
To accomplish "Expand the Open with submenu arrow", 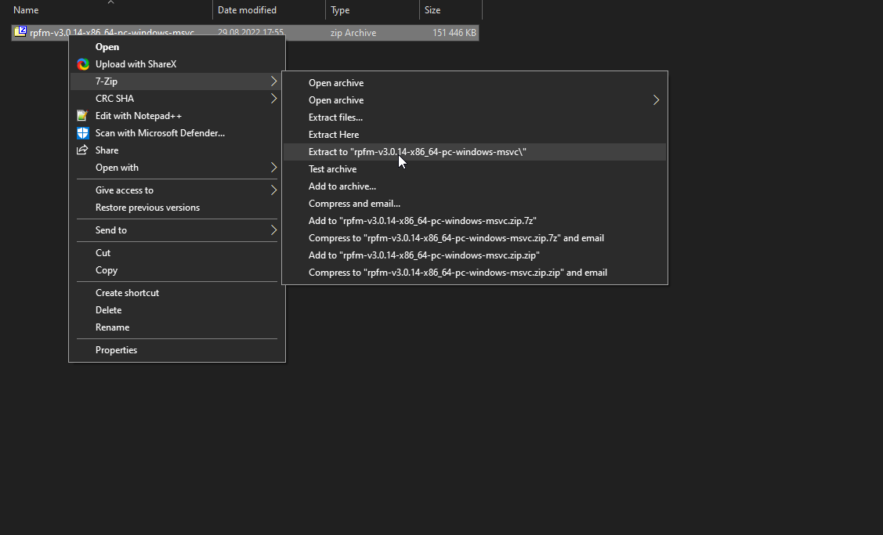I will point(273,168).
